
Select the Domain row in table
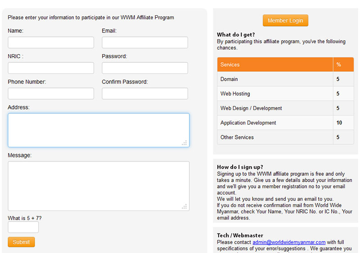(x=275, y=79)
